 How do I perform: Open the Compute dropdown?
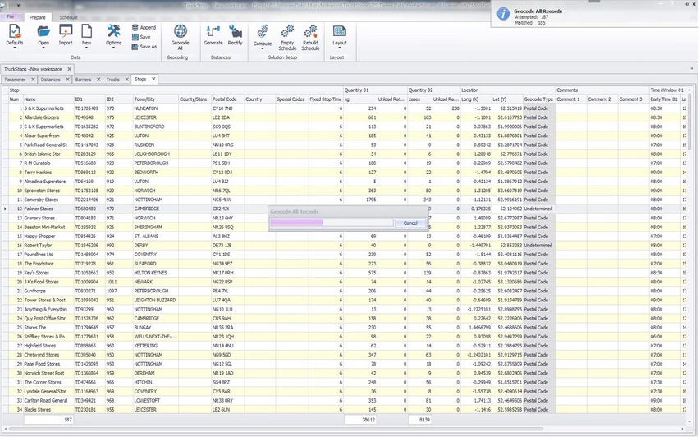[263, 48]
